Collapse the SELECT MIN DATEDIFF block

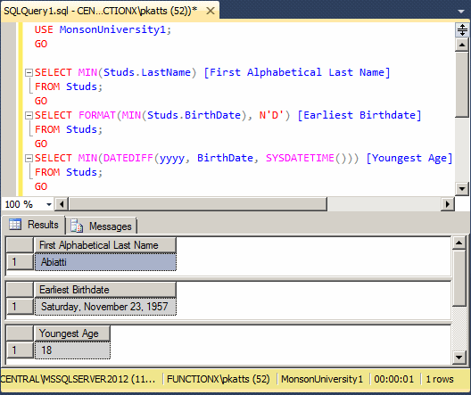pyautogui.click(x=29, y=158)
